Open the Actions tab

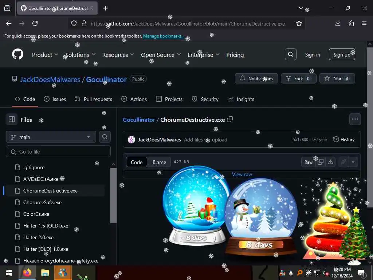coord(134,99)
